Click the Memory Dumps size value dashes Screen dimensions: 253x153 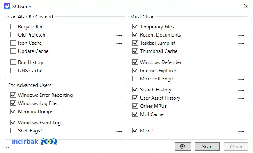pyautogui.click(x=119, y=112)
